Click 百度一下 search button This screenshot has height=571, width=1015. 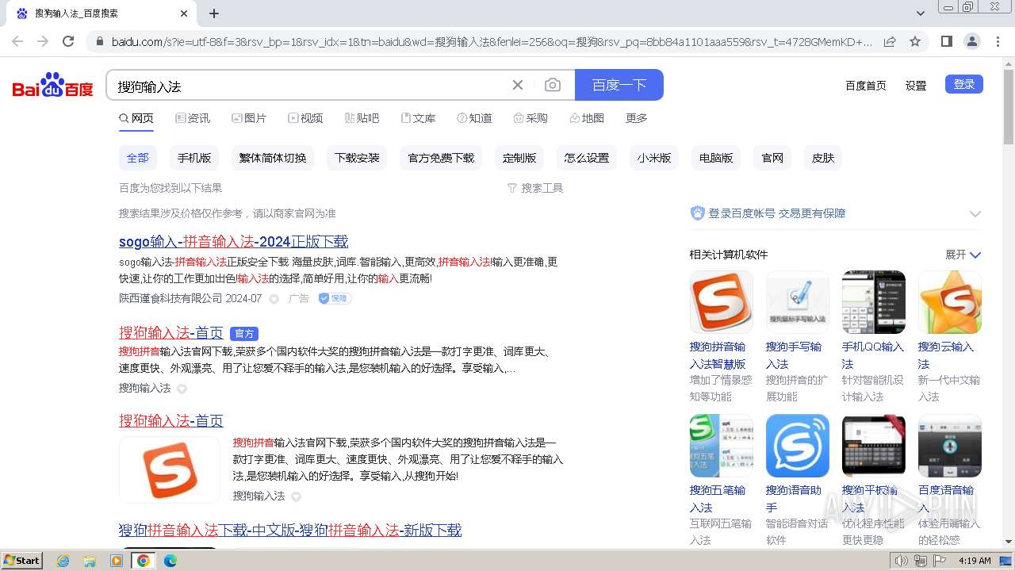[619, 85]
